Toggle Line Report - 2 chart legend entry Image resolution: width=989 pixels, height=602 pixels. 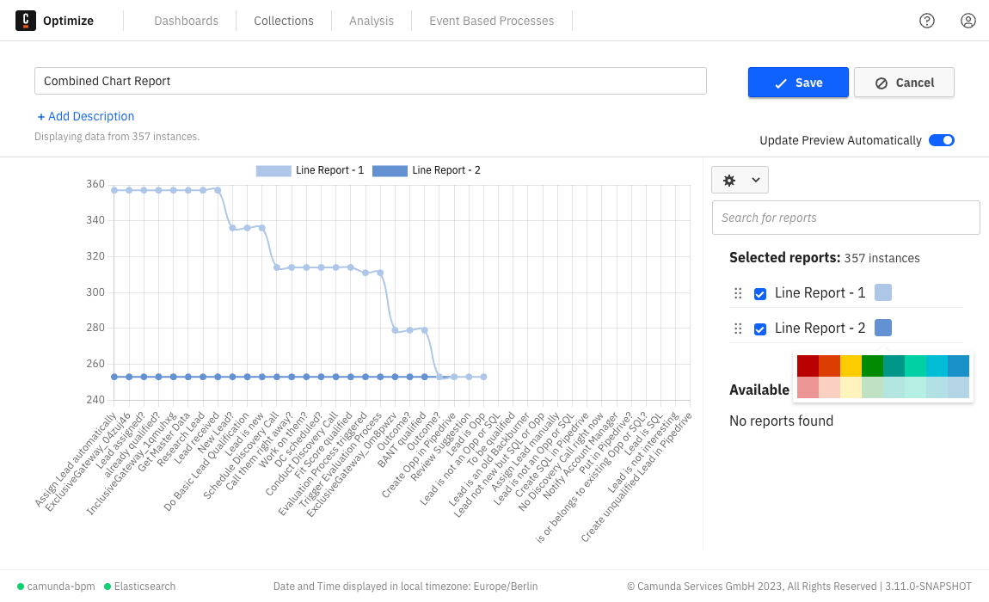click(x=427, y=170)
